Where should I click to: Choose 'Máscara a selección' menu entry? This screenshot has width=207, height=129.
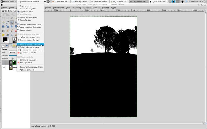coord(31,53)
